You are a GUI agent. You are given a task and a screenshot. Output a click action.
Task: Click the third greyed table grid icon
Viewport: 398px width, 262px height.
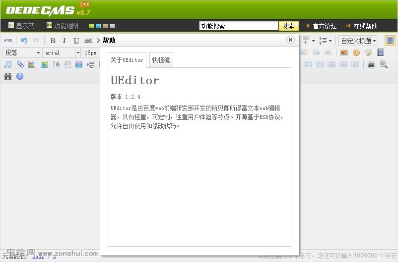pos(332,64)
